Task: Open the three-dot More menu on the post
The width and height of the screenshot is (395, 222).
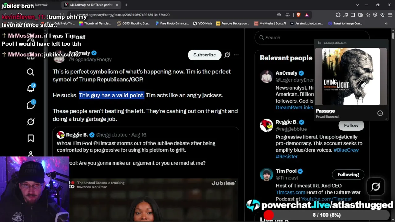Action: pyautogui.click(x=236, y=55)
